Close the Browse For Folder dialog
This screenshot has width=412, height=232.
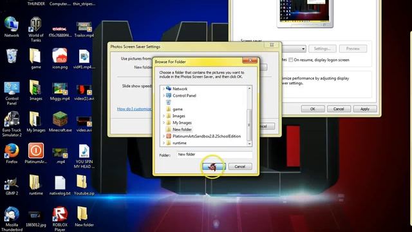coord(250,61)
